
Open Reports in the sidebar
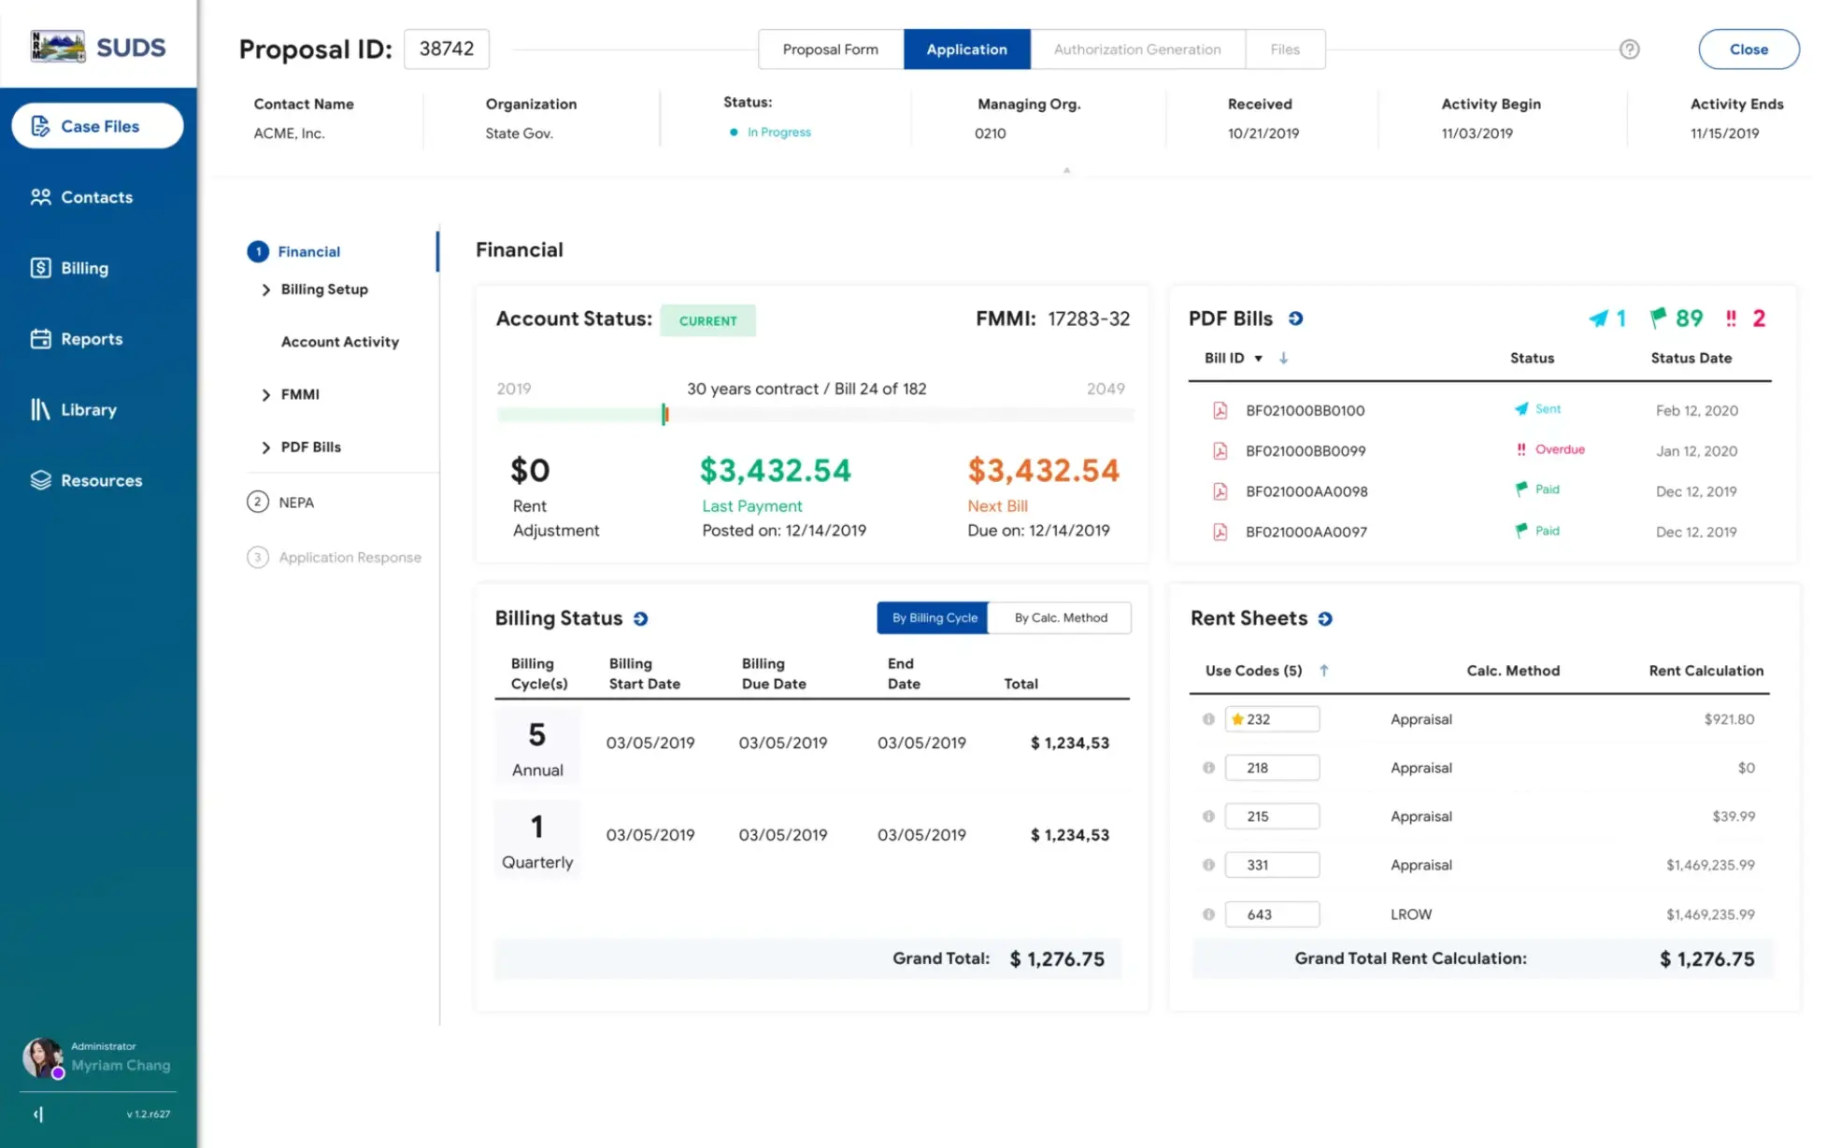pyautogui.click(x=91, y=339)
